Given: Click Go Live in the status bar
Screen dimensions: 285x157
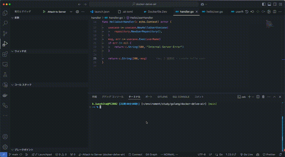Looking at the screenshot, I should pos(248,155).
